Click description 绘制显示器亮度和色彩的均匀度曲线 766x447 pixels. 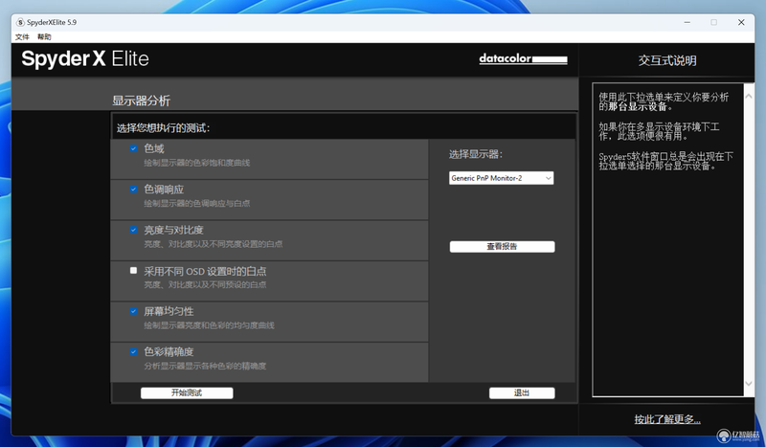pyautogui.click(x=209, y=325)
